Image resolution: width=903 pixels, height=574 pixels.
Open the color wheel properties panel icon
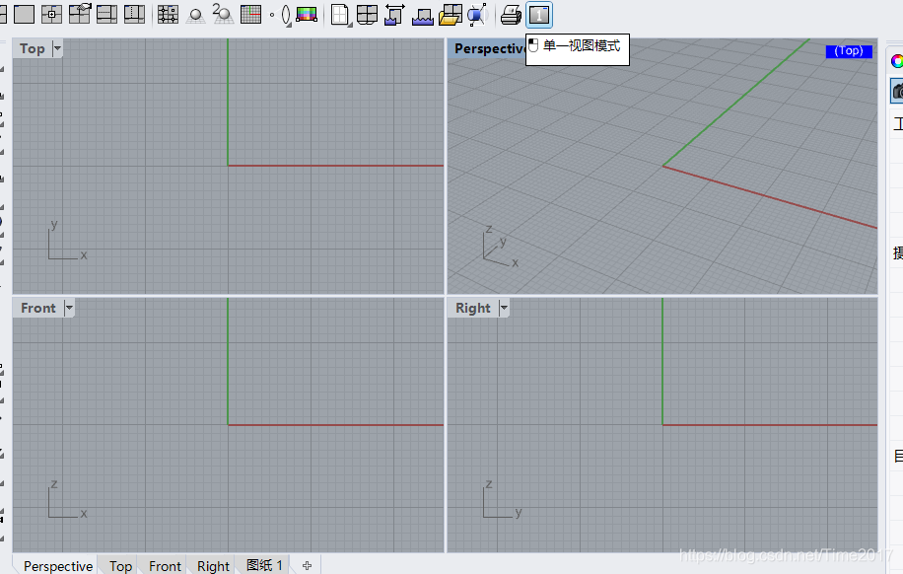(897, 60)
